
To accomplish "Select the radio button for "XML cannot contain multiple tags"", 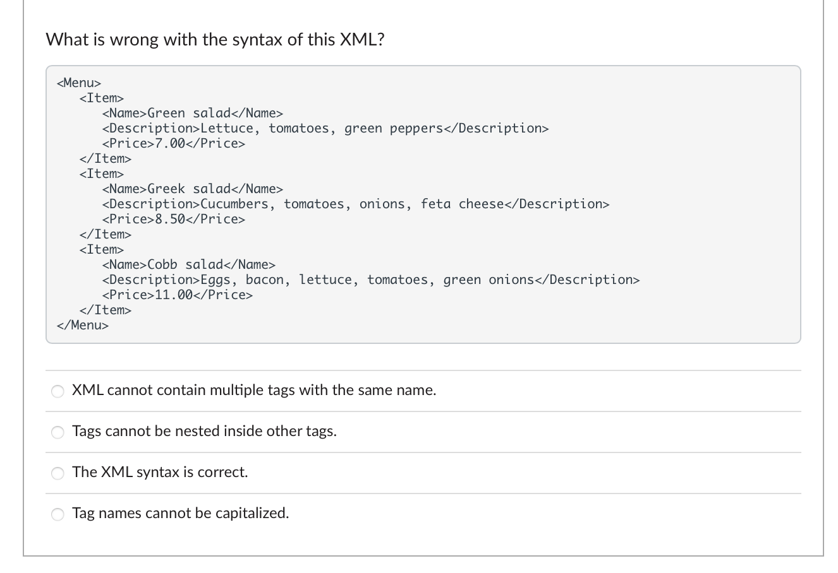I will coord(58,391).
